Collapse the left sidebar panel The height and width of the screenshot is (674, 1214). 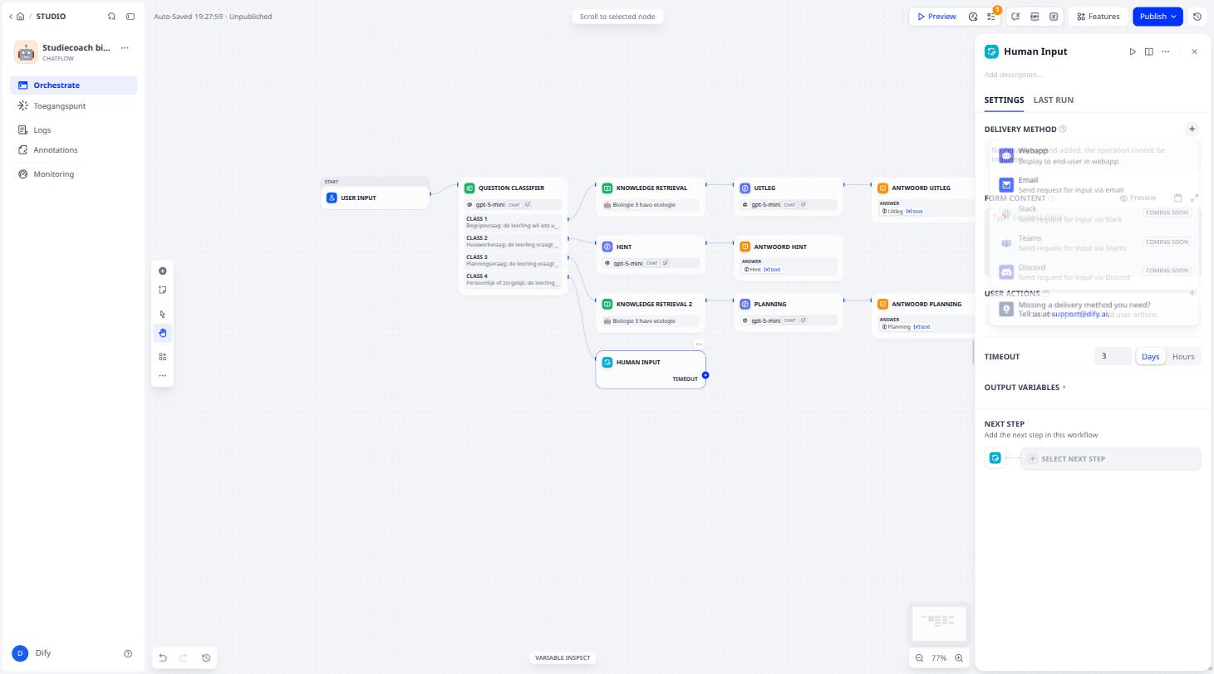point(130,17)
